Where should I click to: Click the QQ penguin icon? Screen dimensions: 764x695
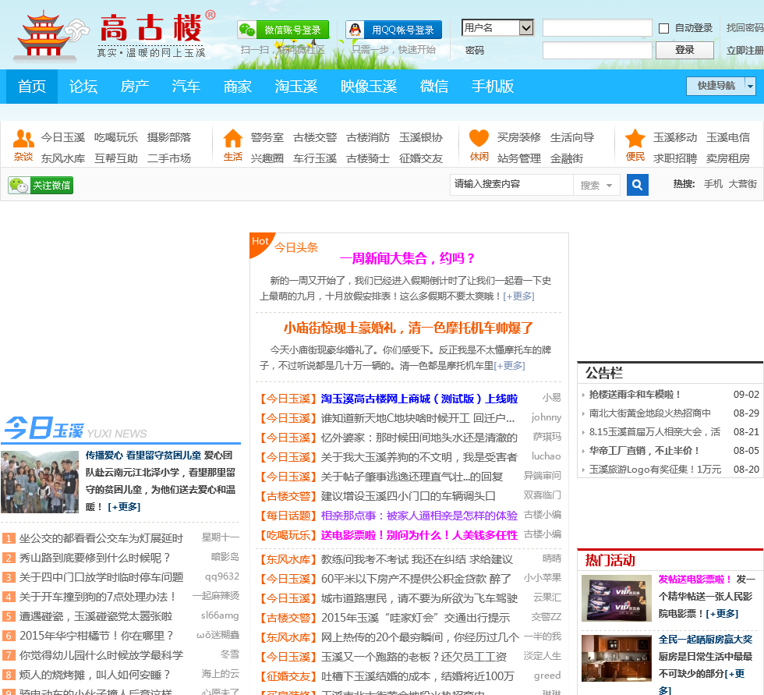point(355,30)
